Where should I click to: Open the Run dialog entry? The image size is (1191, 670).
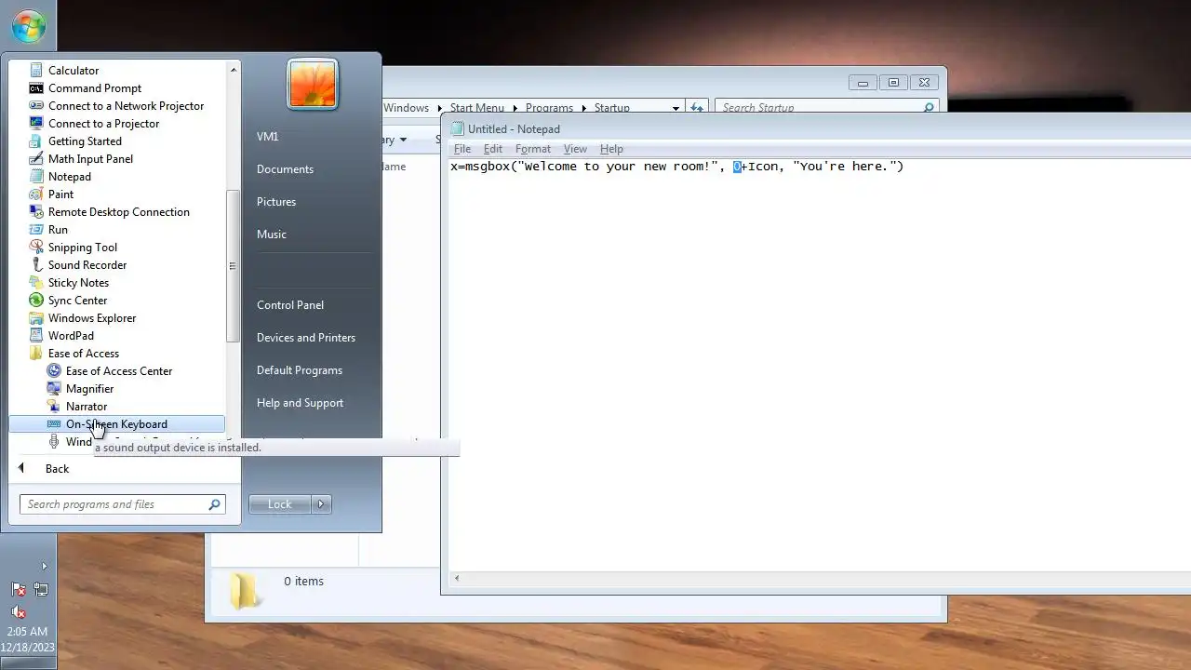[x=58, y=230]
